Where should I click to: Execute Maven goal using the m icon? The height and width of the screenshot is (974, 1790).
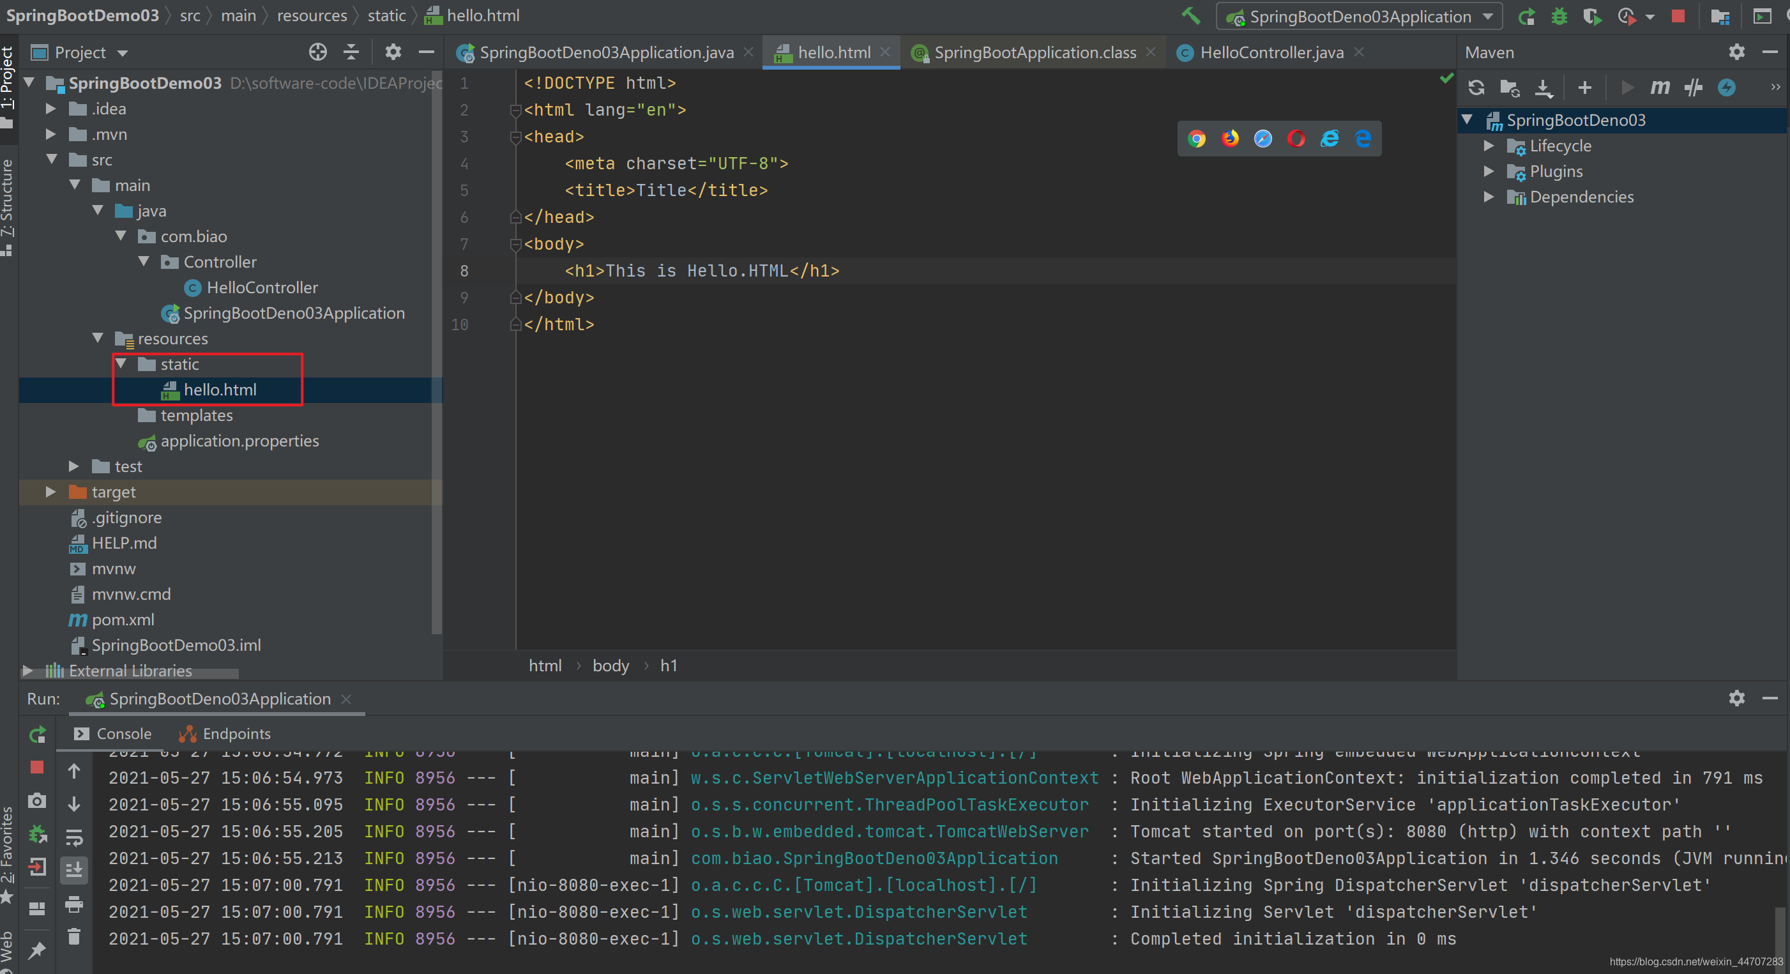[x=1659, y=88]
